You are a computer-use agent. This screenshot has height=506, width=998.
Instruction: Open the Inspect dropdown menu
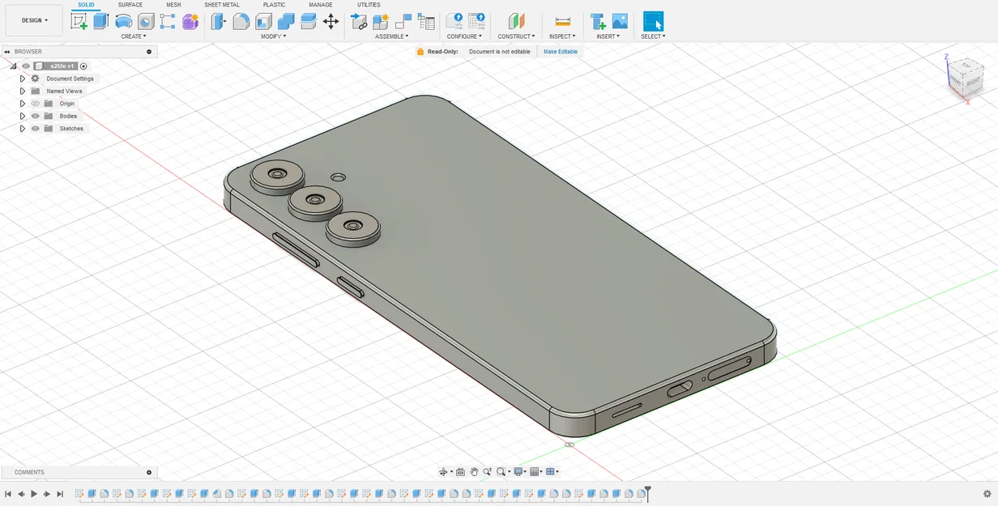(562, 36)
